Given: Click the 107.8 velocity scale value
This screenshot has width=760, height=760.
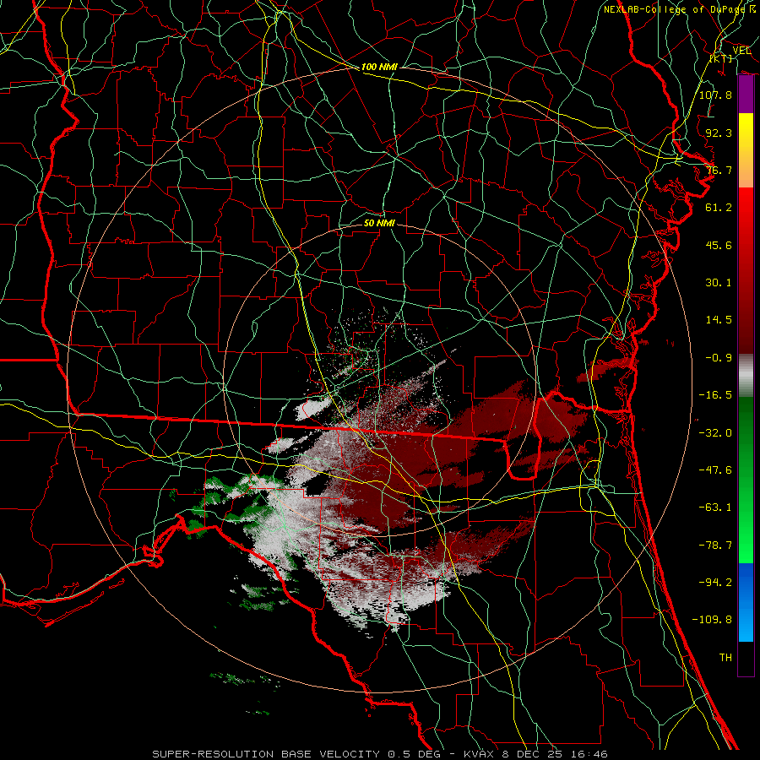Looking at the screenshot, I should [715, 95].
